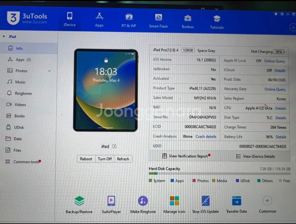Click the Media yellow legend swatch
The width and height of the screenshot is (296, 224).
[214, 180]
